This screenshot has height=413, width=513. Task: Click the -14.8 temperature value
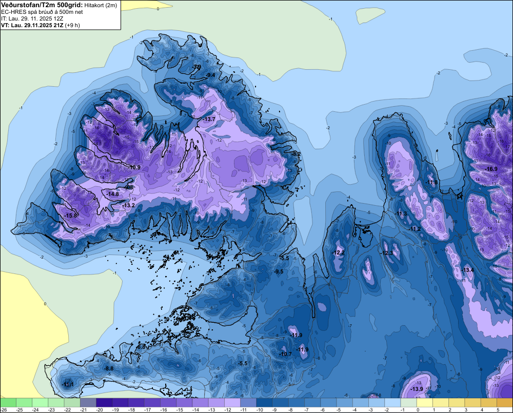pos(113,194)
